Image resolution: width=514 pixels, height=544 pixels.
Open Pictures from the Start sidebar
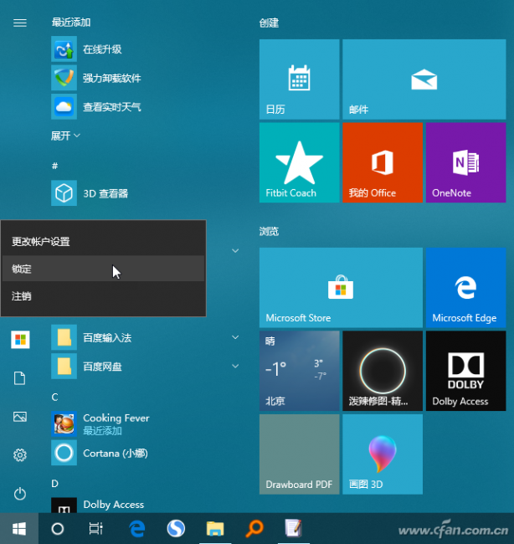coord(20,417)
